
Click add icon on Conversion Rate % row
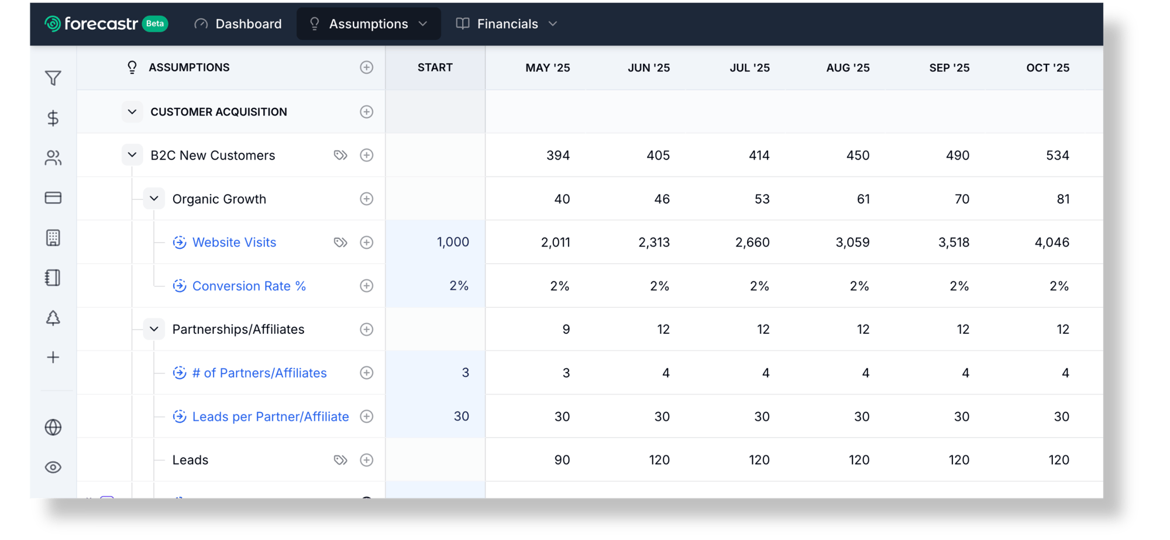point(367,286)
